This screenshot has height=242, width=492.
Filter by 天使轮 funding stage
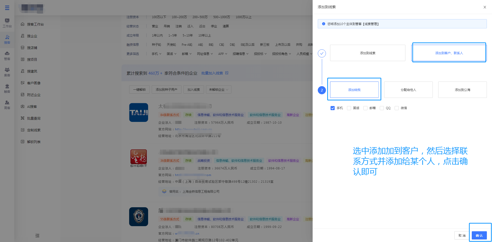[171, 45]
